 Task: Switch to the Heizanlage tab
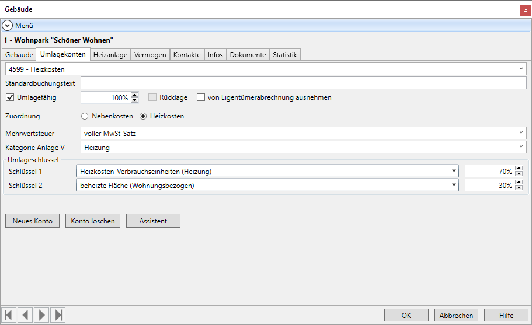coord(110,55)
